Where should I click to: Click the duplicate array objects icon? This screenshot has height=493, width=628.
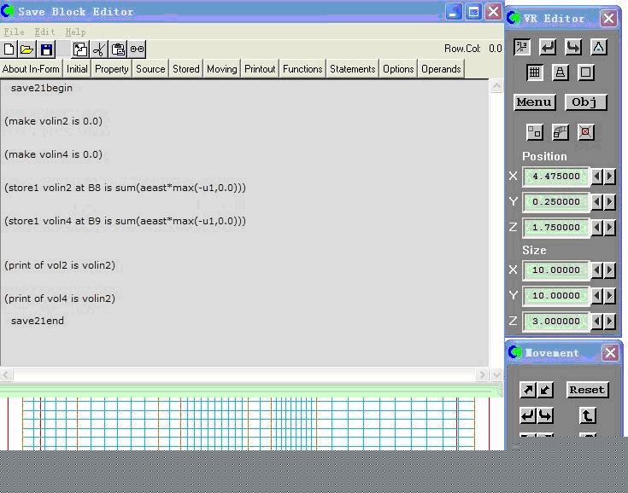pos(561,132)
